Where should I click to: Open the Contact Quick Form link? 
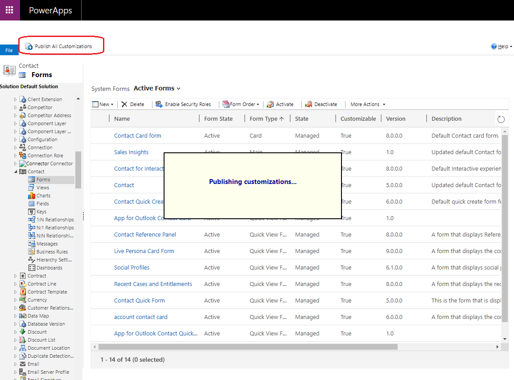pyautogui.click(x=140, y=300)
